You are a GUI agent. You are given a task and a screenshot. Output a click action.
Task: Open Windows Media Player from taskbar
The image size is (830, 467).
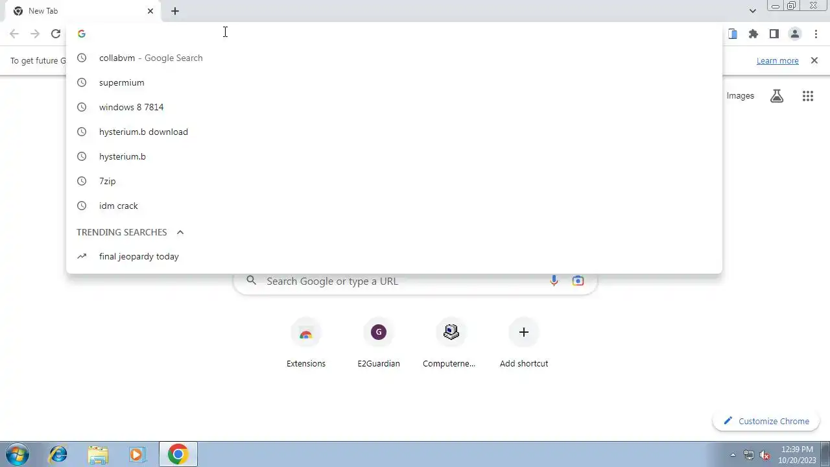(137, 454)
